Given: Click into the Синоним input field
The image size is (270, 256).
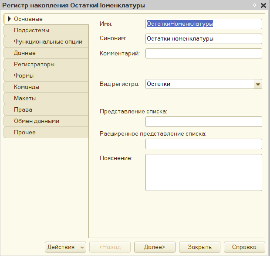Looking at the screenshot, I should [x=204, y=39].
